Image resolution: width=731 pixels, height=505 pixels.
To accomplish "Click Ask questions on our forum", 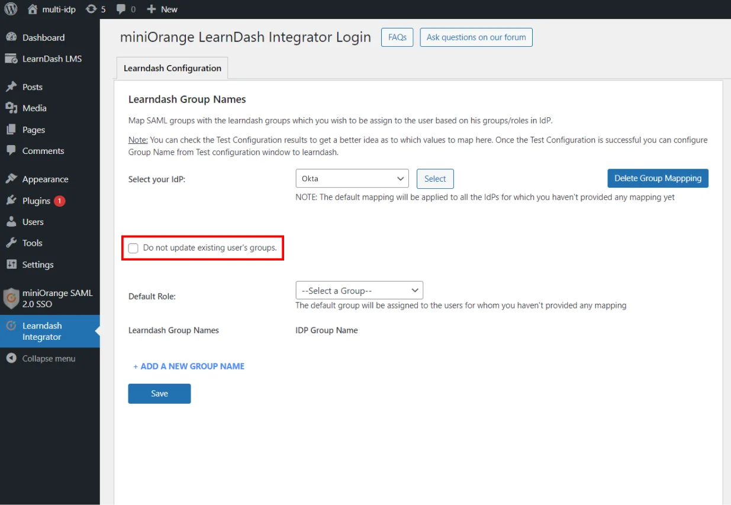I will click(476, 37).
